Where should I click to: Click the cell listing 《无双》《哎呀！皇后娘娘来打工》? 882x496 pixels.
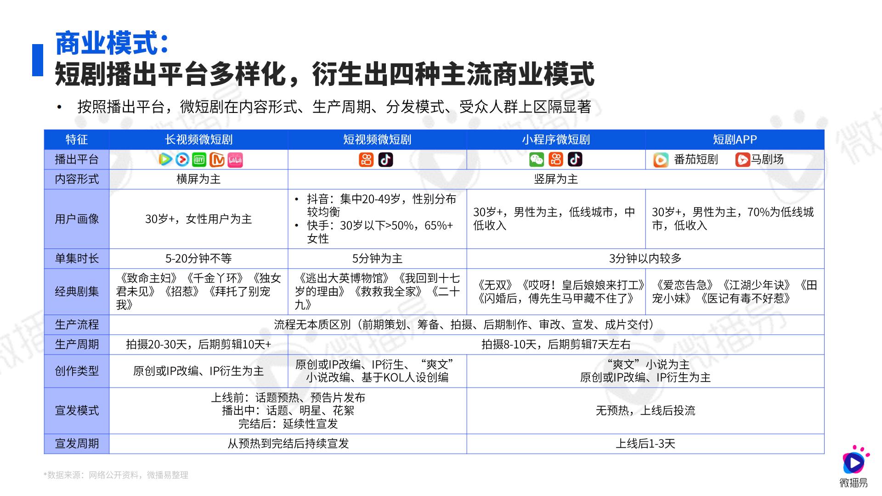tap(556, 292)
